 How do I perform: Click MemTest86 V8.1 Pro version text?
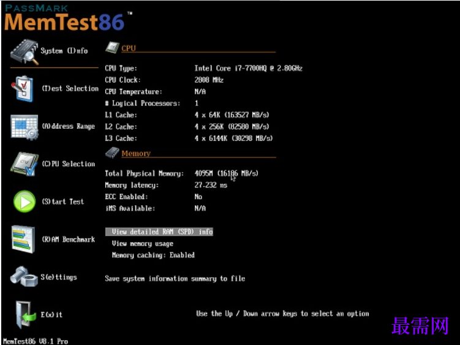coord(36,341)
